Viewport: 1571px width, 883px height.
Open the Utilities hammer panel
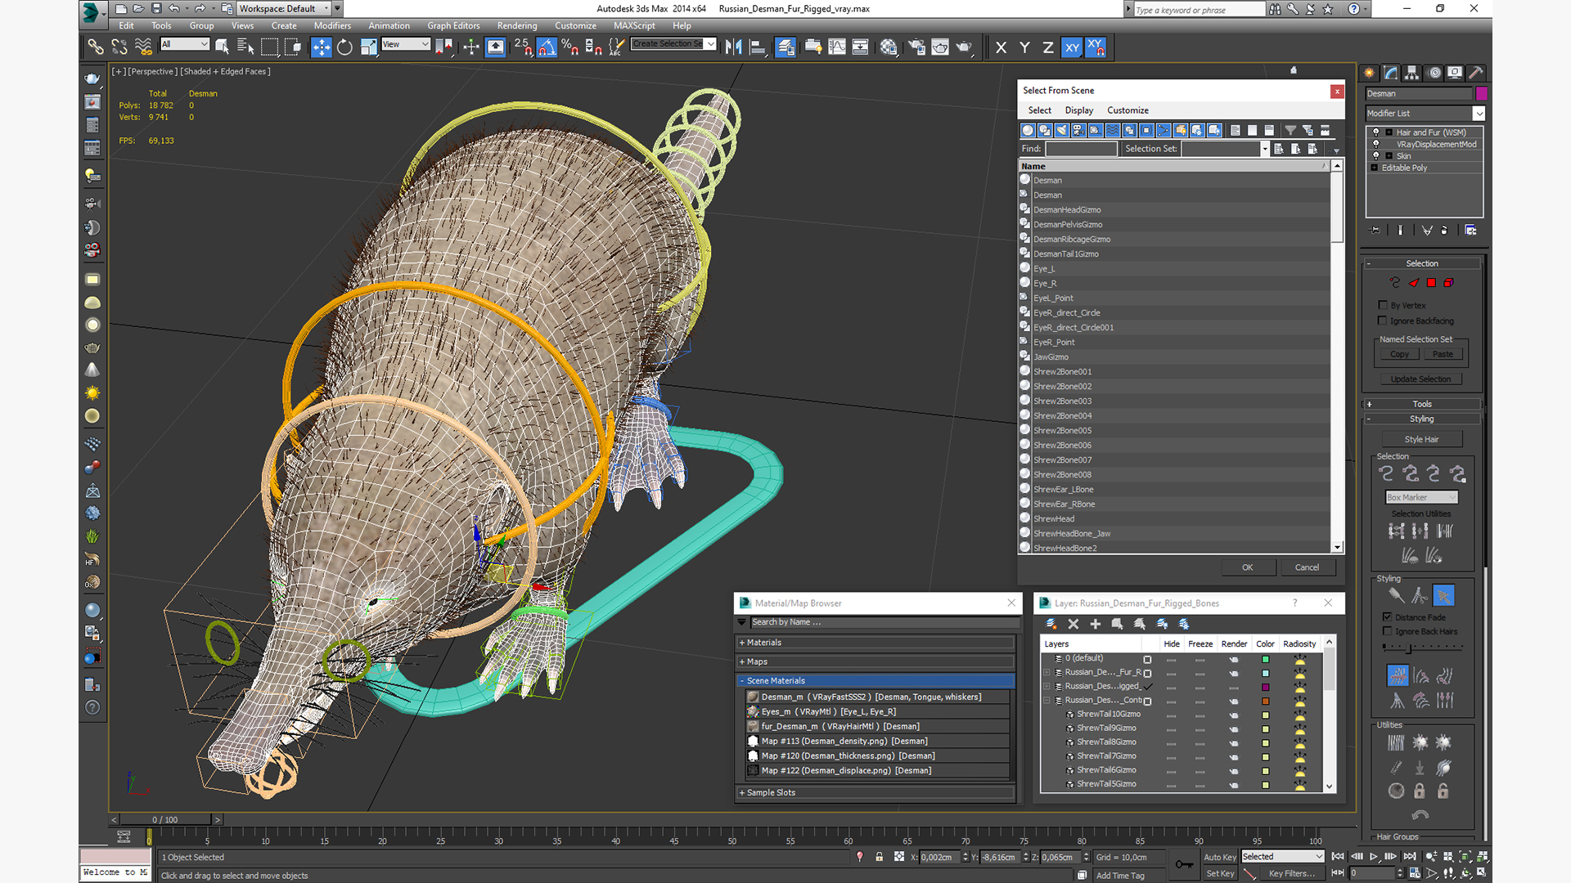pyautogui.click(x=1476, y=73)
